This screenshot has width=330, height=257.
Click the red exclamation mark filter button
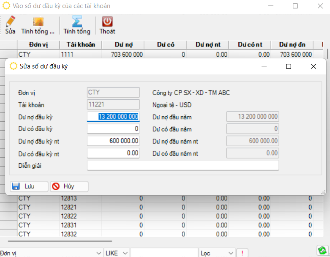pos(242,253)
